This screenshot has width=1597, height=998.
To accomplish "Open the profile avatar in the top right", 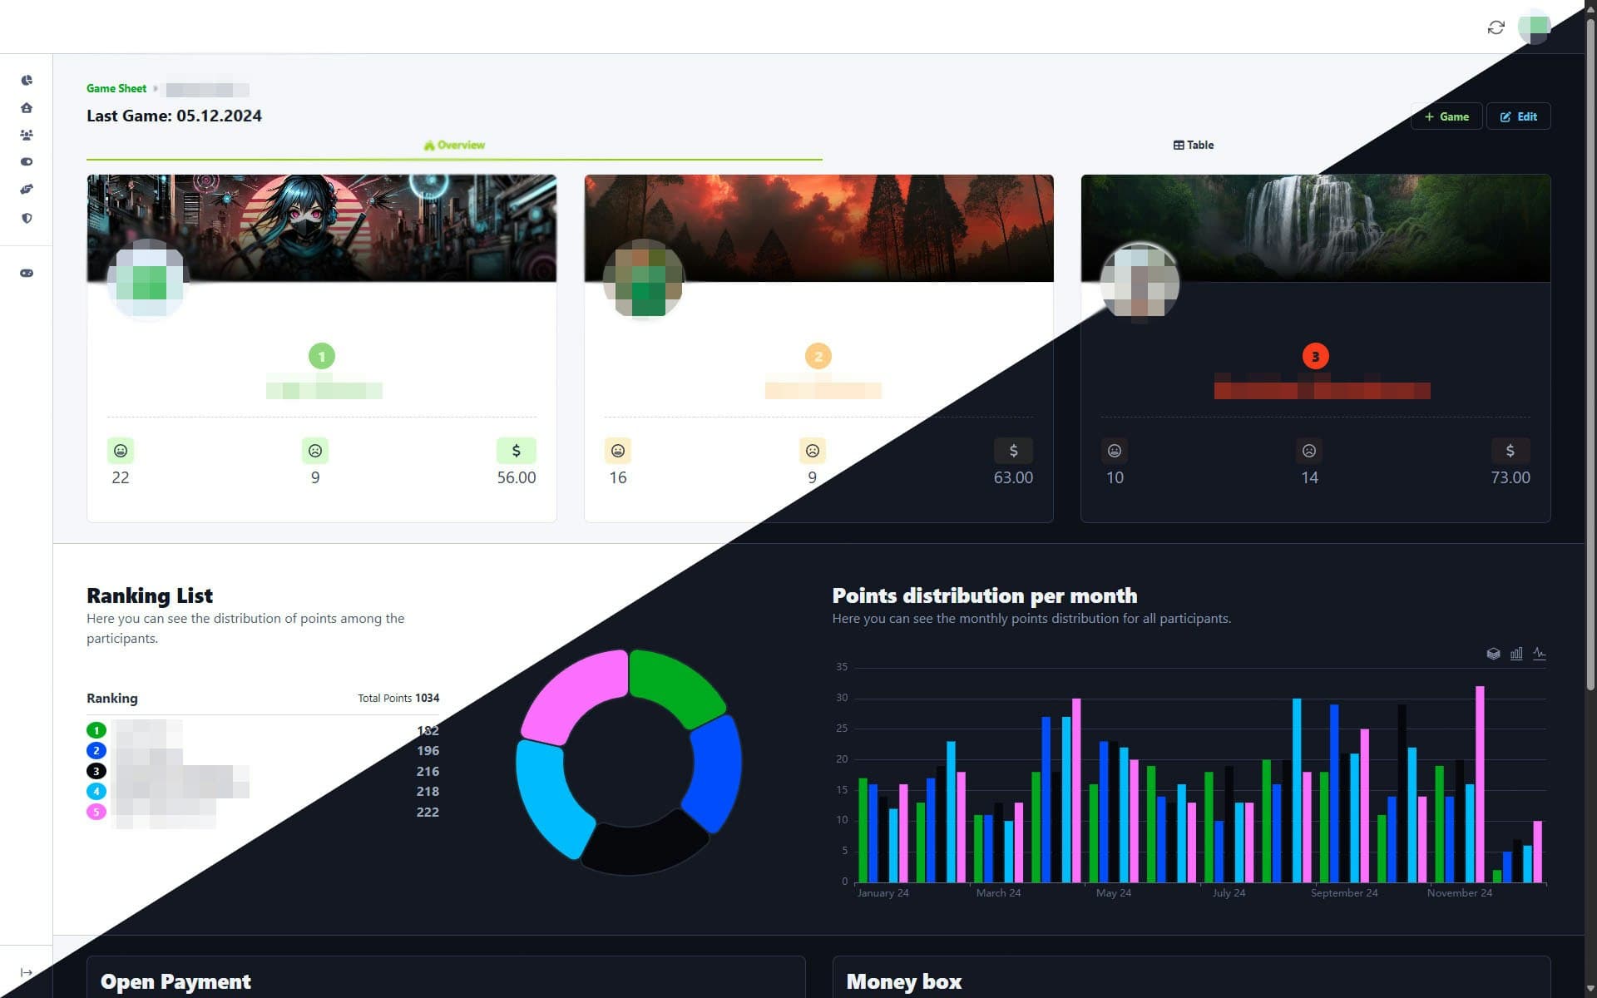I will pos(1535,27).
